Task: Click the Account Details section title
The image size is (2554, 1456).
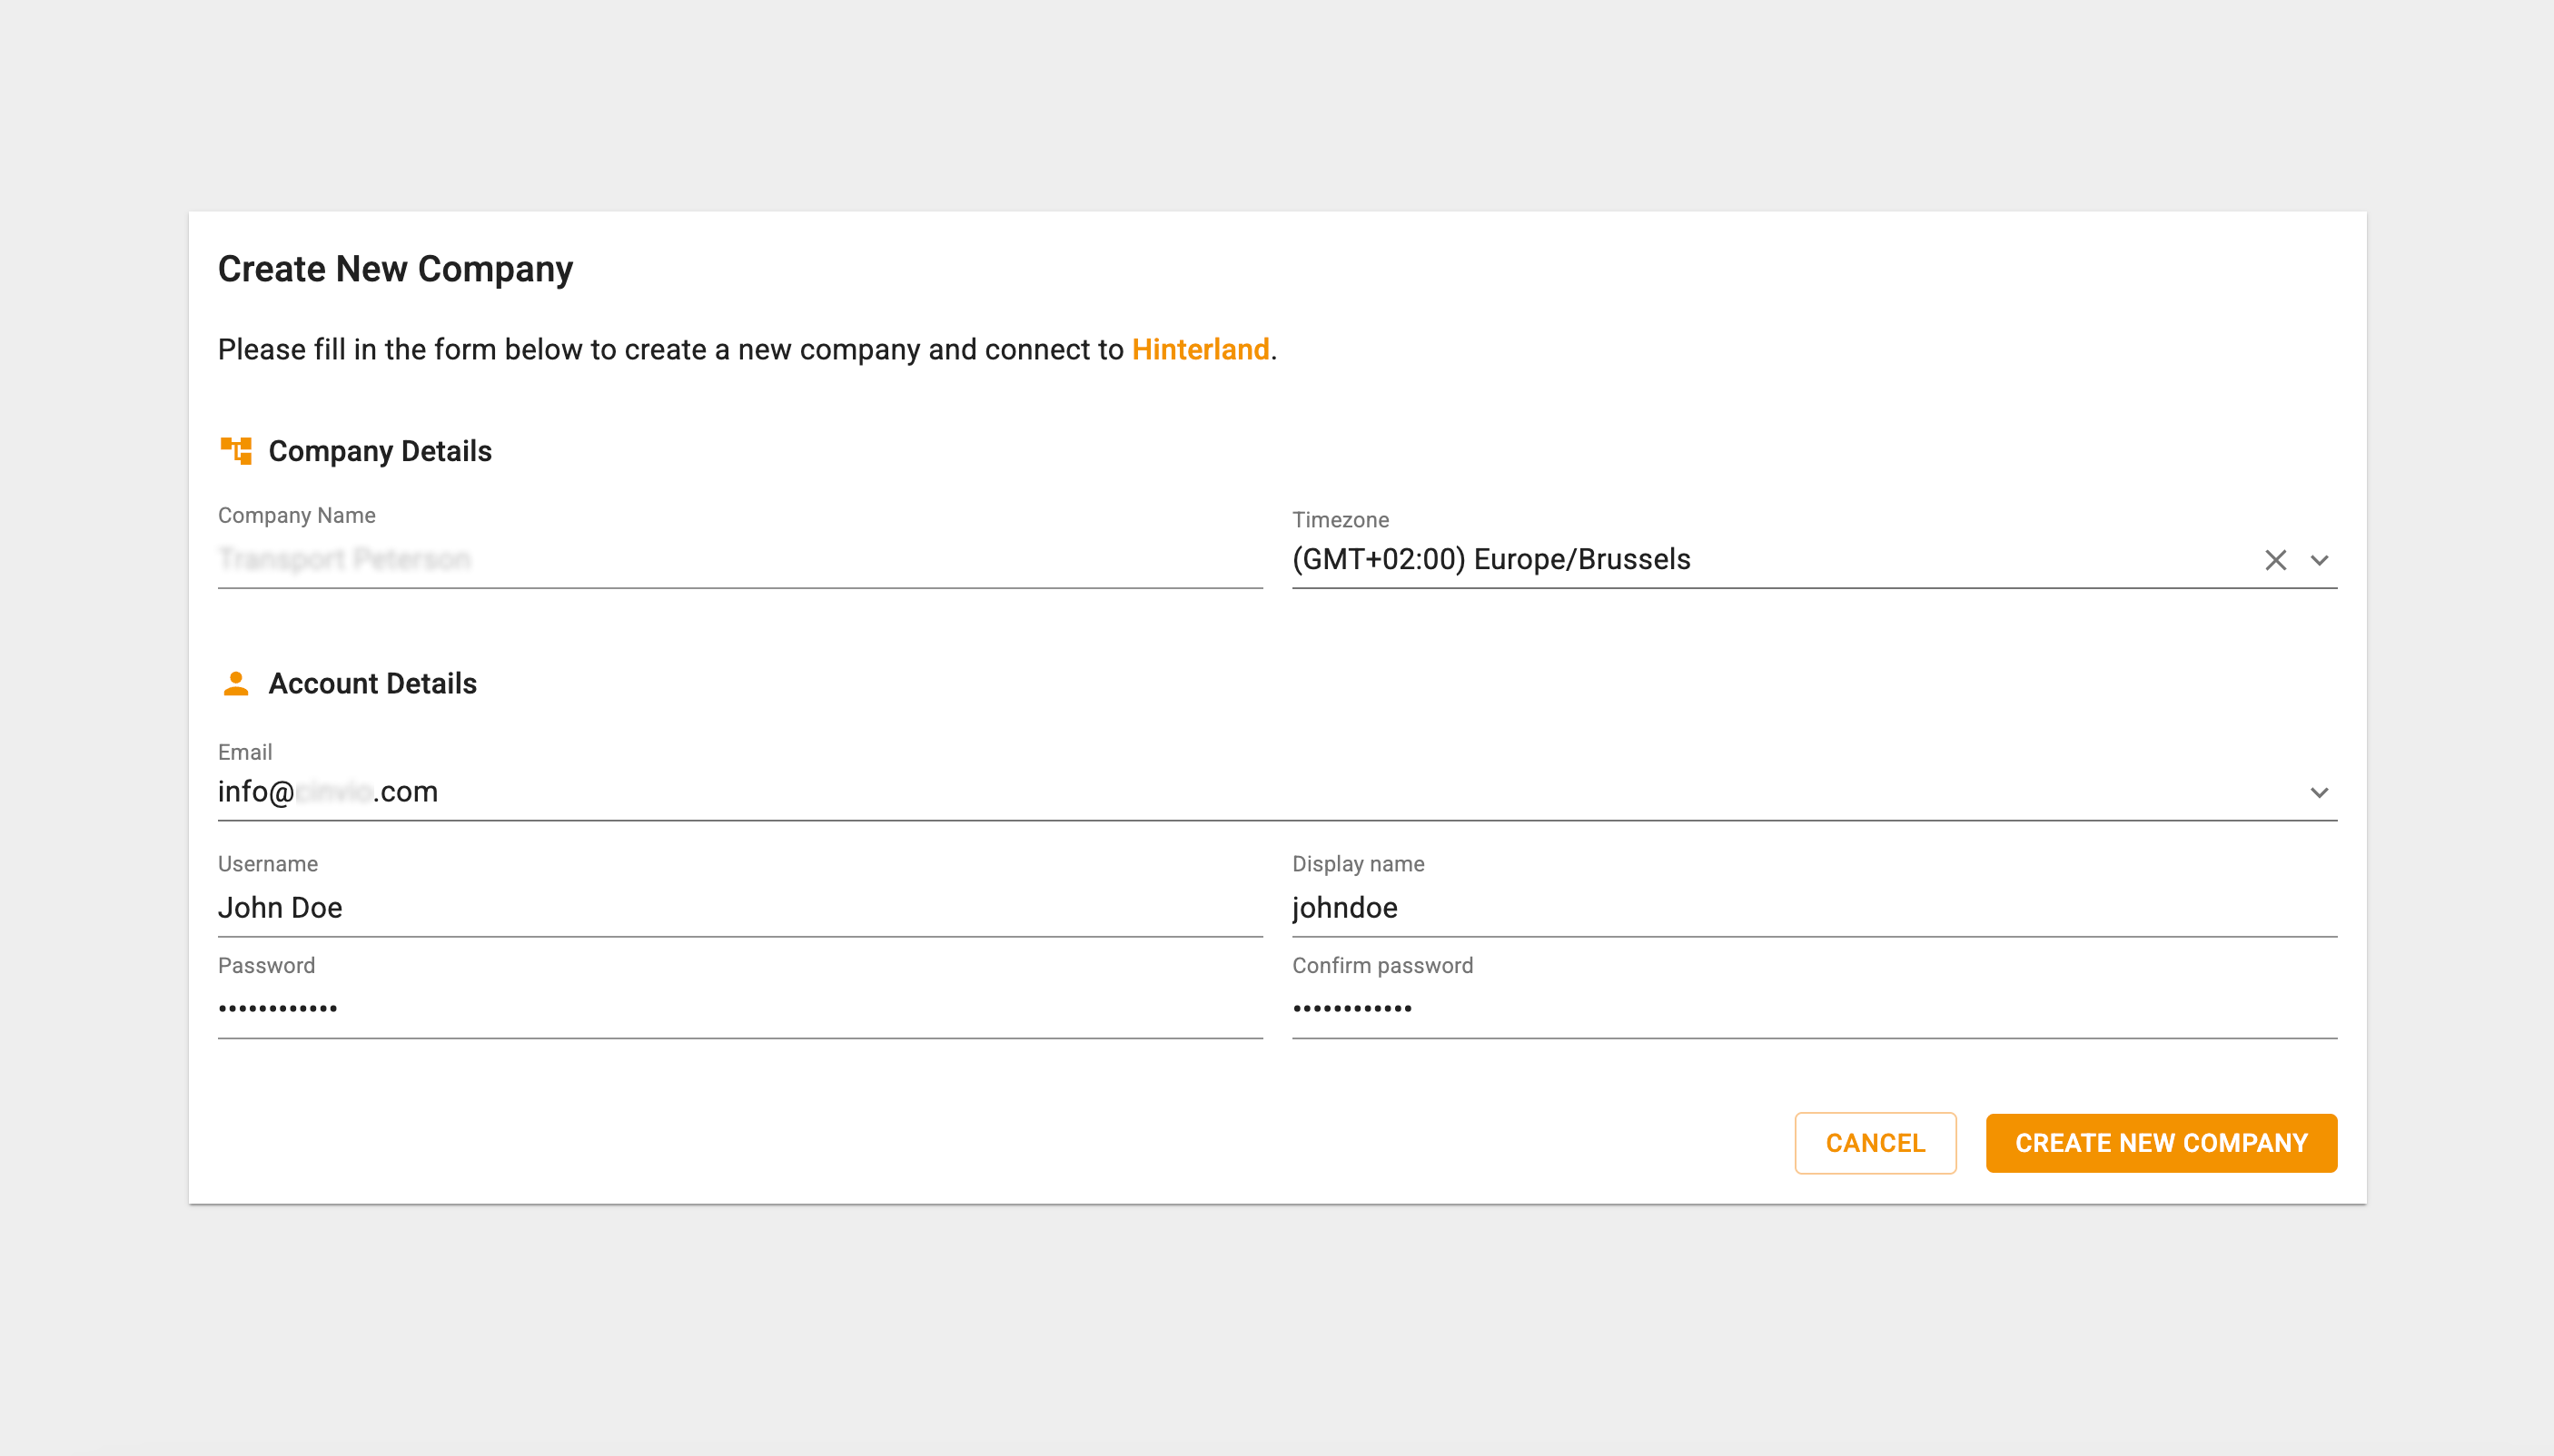Action: [372, 684]
